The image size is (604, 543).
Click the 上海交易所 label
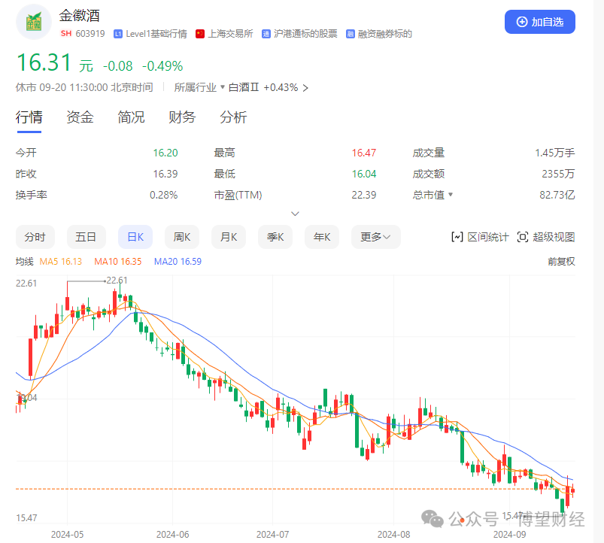click(x=231, y=34)
